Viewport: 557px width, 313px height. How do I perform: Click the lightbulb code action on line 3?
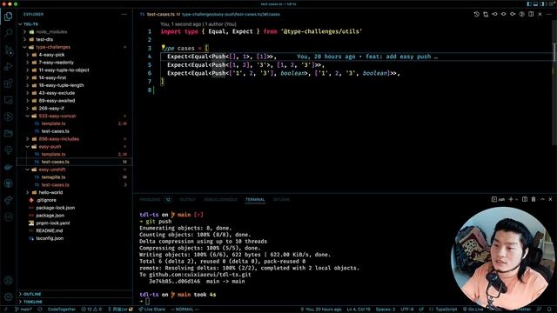pyautogui.click(x=163, y=47)
